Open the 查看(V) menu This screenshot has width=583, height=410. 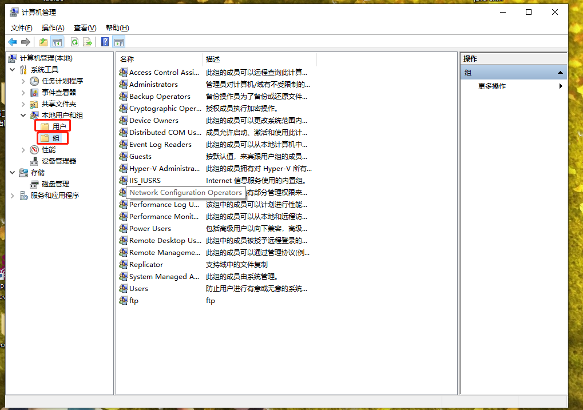(x=85, y=28)
